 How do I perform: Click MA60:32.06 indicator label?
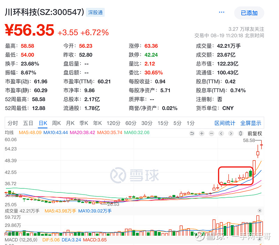[x=137, y=133]
